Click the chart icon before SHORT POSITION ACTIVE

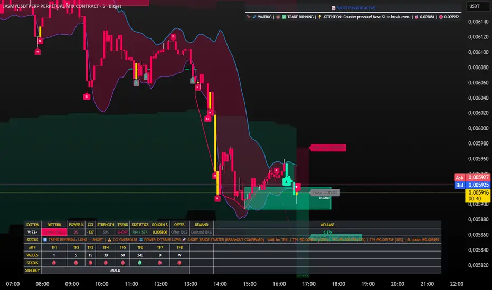pos(333,8)
